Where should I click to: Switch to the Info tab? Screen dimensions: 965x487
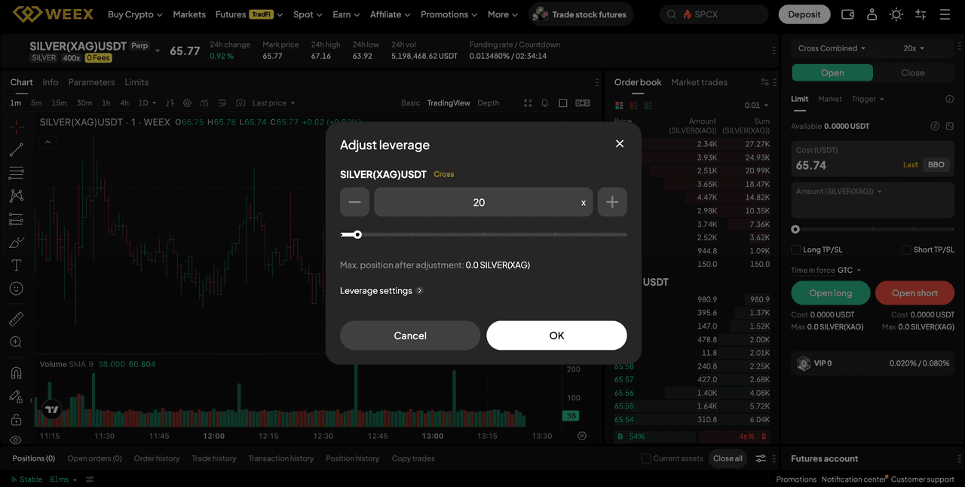pos(51,82)
